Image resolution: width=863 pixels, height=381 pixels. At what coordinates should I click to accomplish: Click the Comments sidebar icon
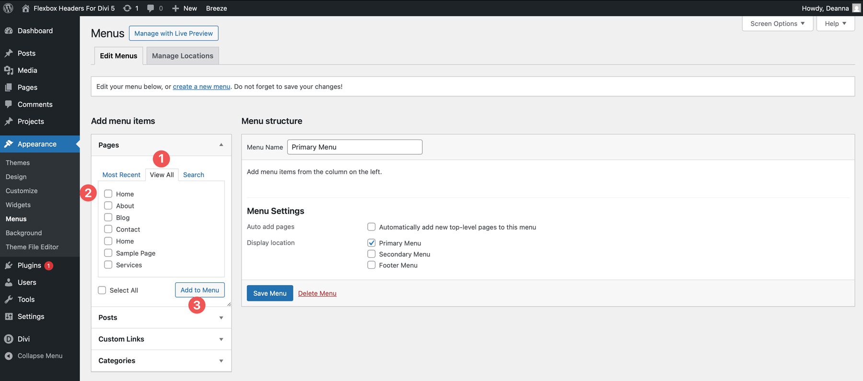[9, 104]
